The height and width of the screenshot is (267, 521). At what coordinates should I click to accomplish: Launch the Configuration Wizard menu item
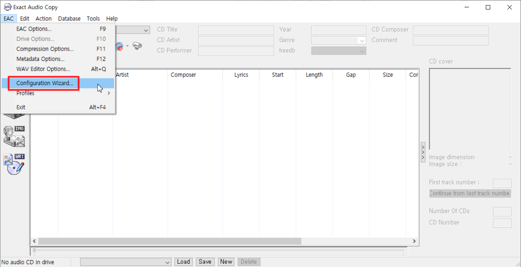pos(58,83)
